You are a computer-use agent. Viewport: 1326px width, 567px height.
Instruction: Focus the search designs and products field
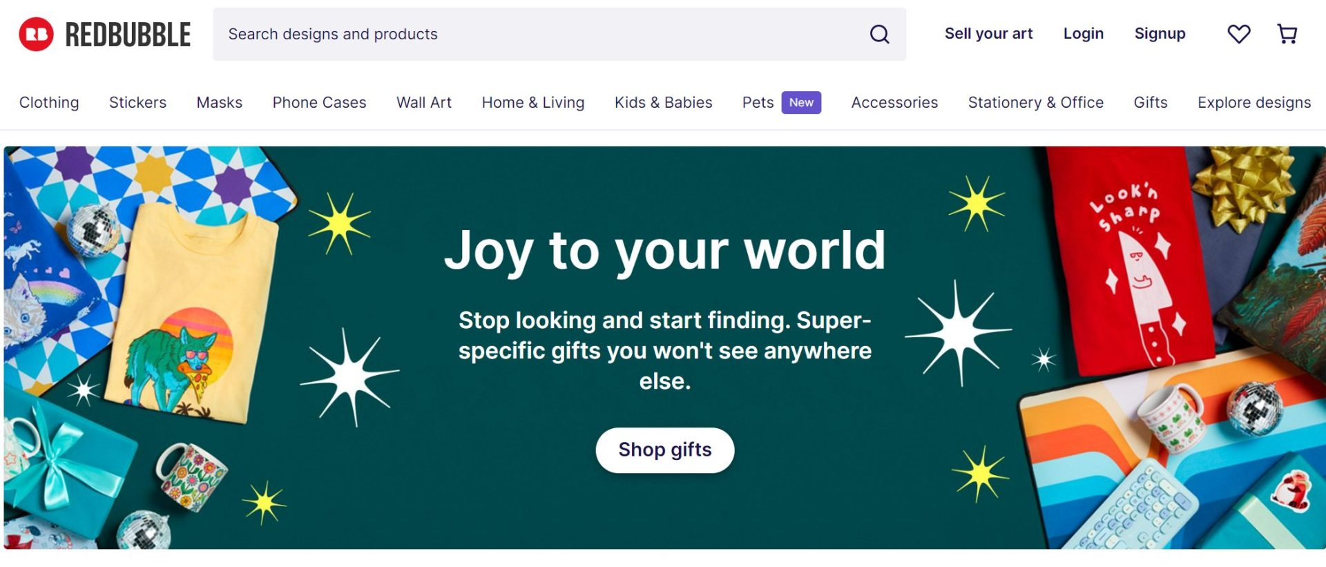[539, 35]
